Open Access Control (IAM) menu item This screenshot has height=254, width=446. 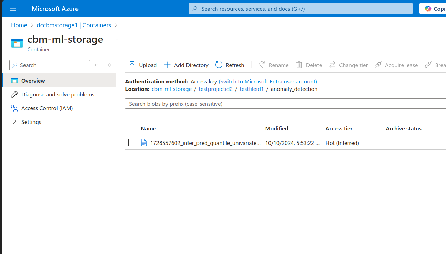coord(47,108)
